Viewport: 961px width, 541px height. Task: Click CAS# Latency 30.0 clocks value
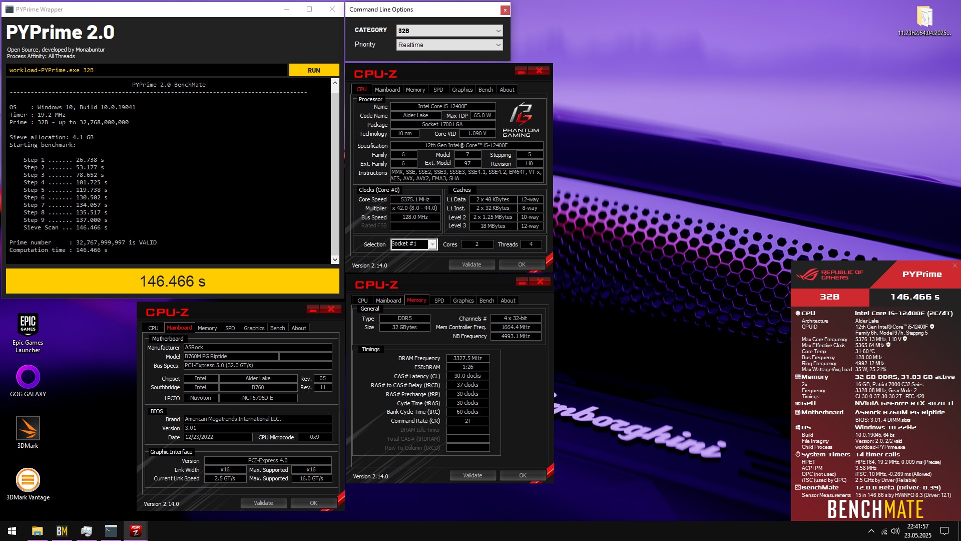467,376
